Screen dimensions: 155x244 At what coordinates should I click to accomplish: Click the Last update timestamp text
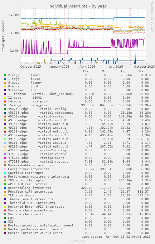click(x=116, y=237)
